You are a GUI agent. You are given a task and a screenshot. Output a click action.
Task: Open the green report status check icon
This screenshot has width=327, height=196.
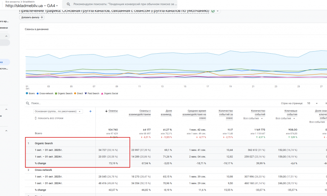click(x=213, y=11)
